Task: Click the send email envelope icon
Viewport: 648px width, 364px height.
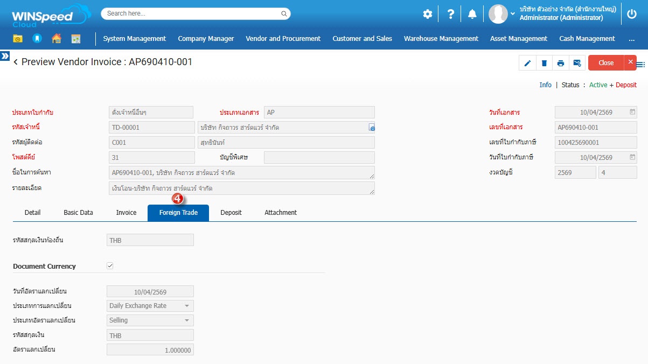Action: 577,63
